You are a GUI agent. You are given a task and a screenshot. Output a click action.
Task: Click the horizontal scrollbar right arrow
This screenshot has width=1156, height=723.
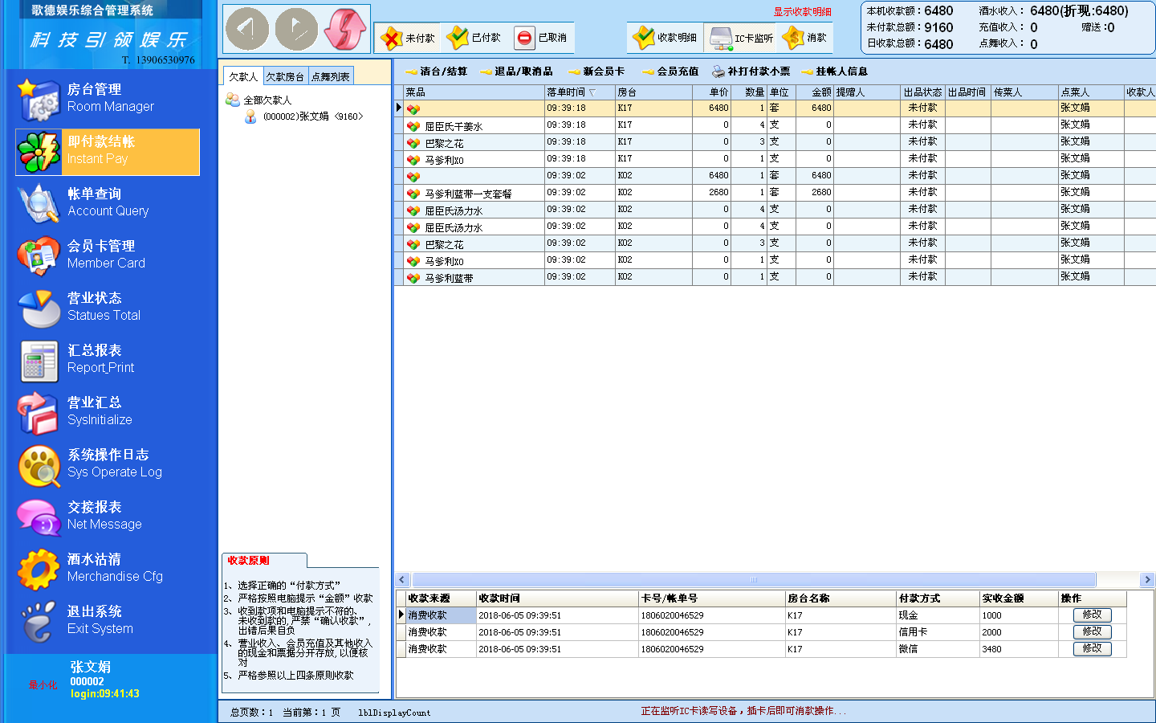1146,579
